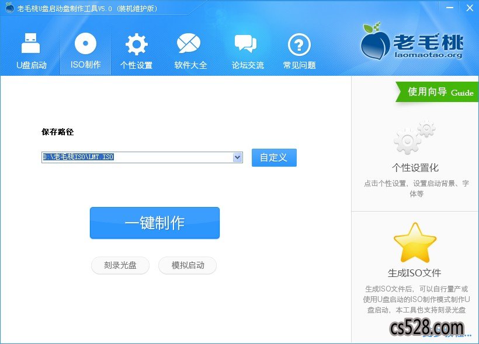Select the ISO制作 disc icon

tap(85, 43)
